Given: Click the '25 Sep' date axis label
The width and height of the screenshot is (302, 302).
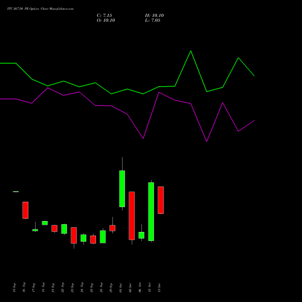Looking at the screenshot, I should [92, 288].
